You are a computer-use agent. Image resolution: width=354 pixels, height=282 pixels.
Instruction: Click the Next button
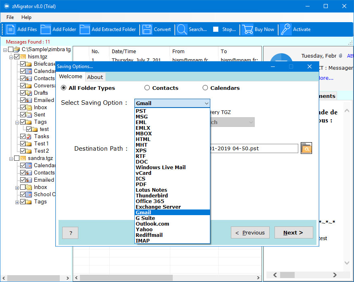293,232
